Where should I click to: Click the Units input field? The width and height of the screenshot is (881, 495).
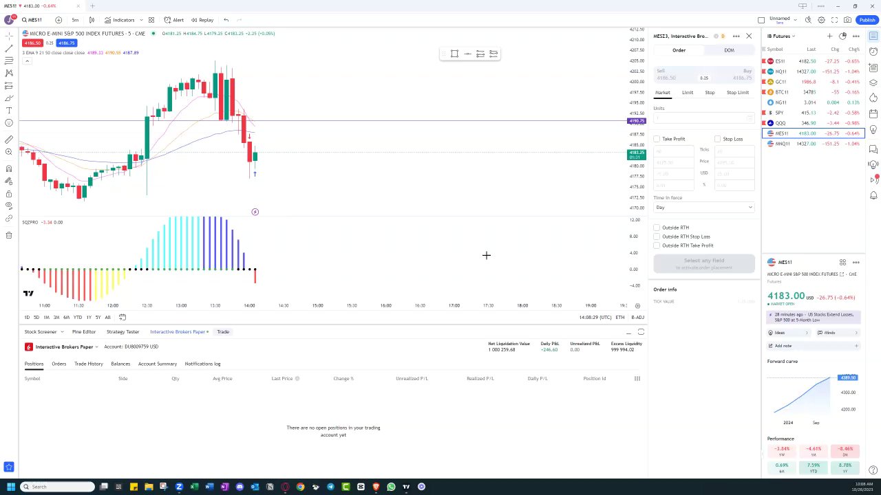tap(704, 118)
